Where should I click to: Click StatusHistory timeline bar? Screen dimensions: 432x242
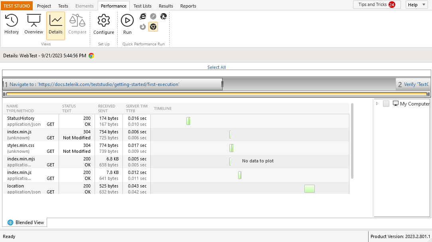pos(188,121)
